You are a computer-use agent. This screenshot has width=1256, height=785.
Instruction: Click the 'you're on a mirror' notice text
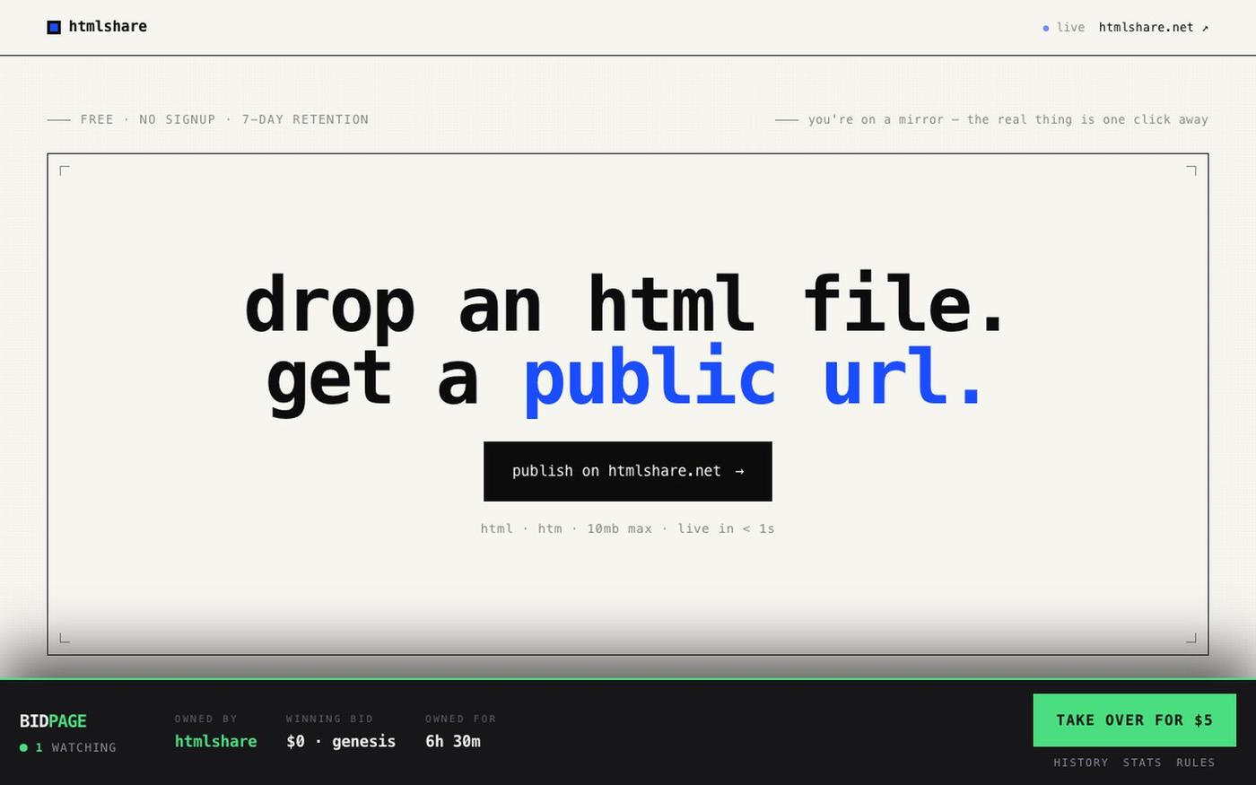(1008, 119)
